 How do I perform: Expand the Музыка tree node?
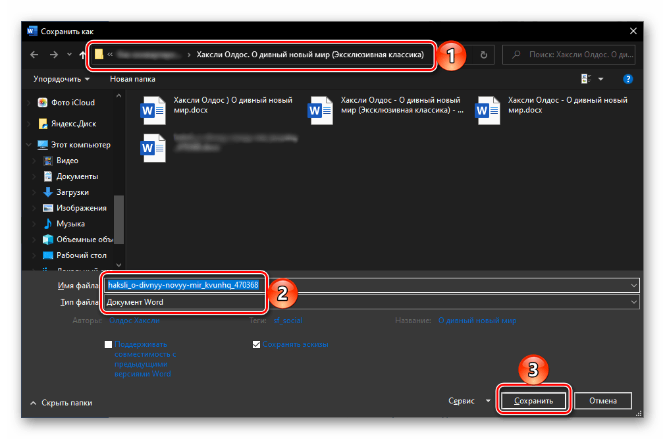coord(34,224)
